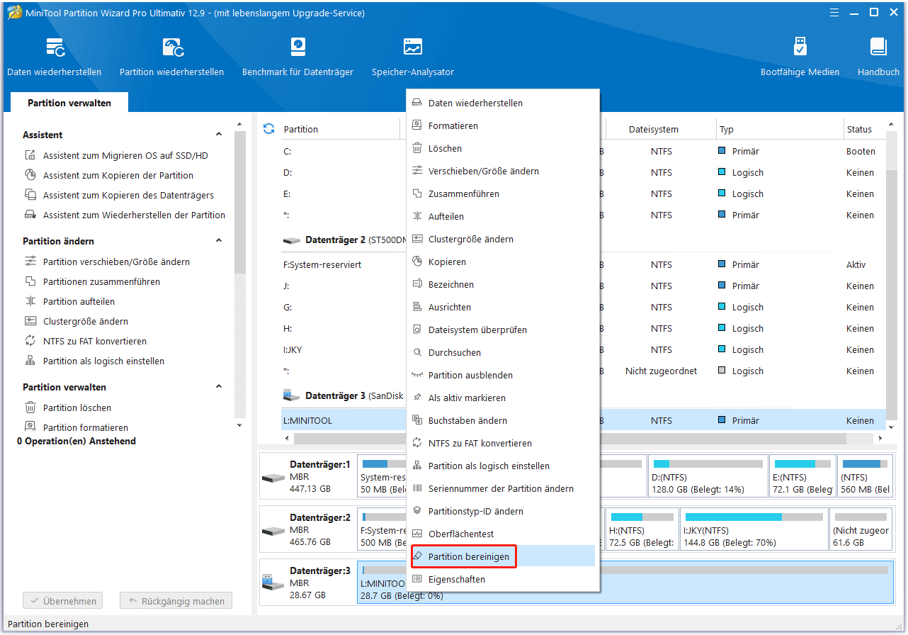Screen dimensions: 908x635
Task: Select the L:MINITOOL partition row
Action: click(584, 420)
